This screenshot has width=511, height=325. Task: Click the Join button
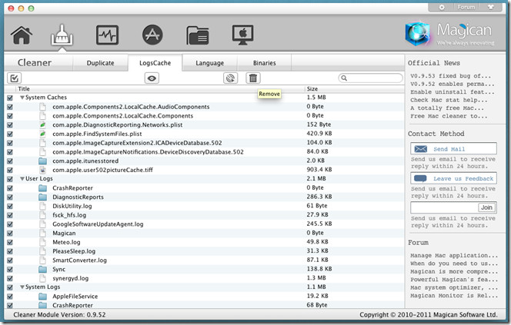[486, 207]
